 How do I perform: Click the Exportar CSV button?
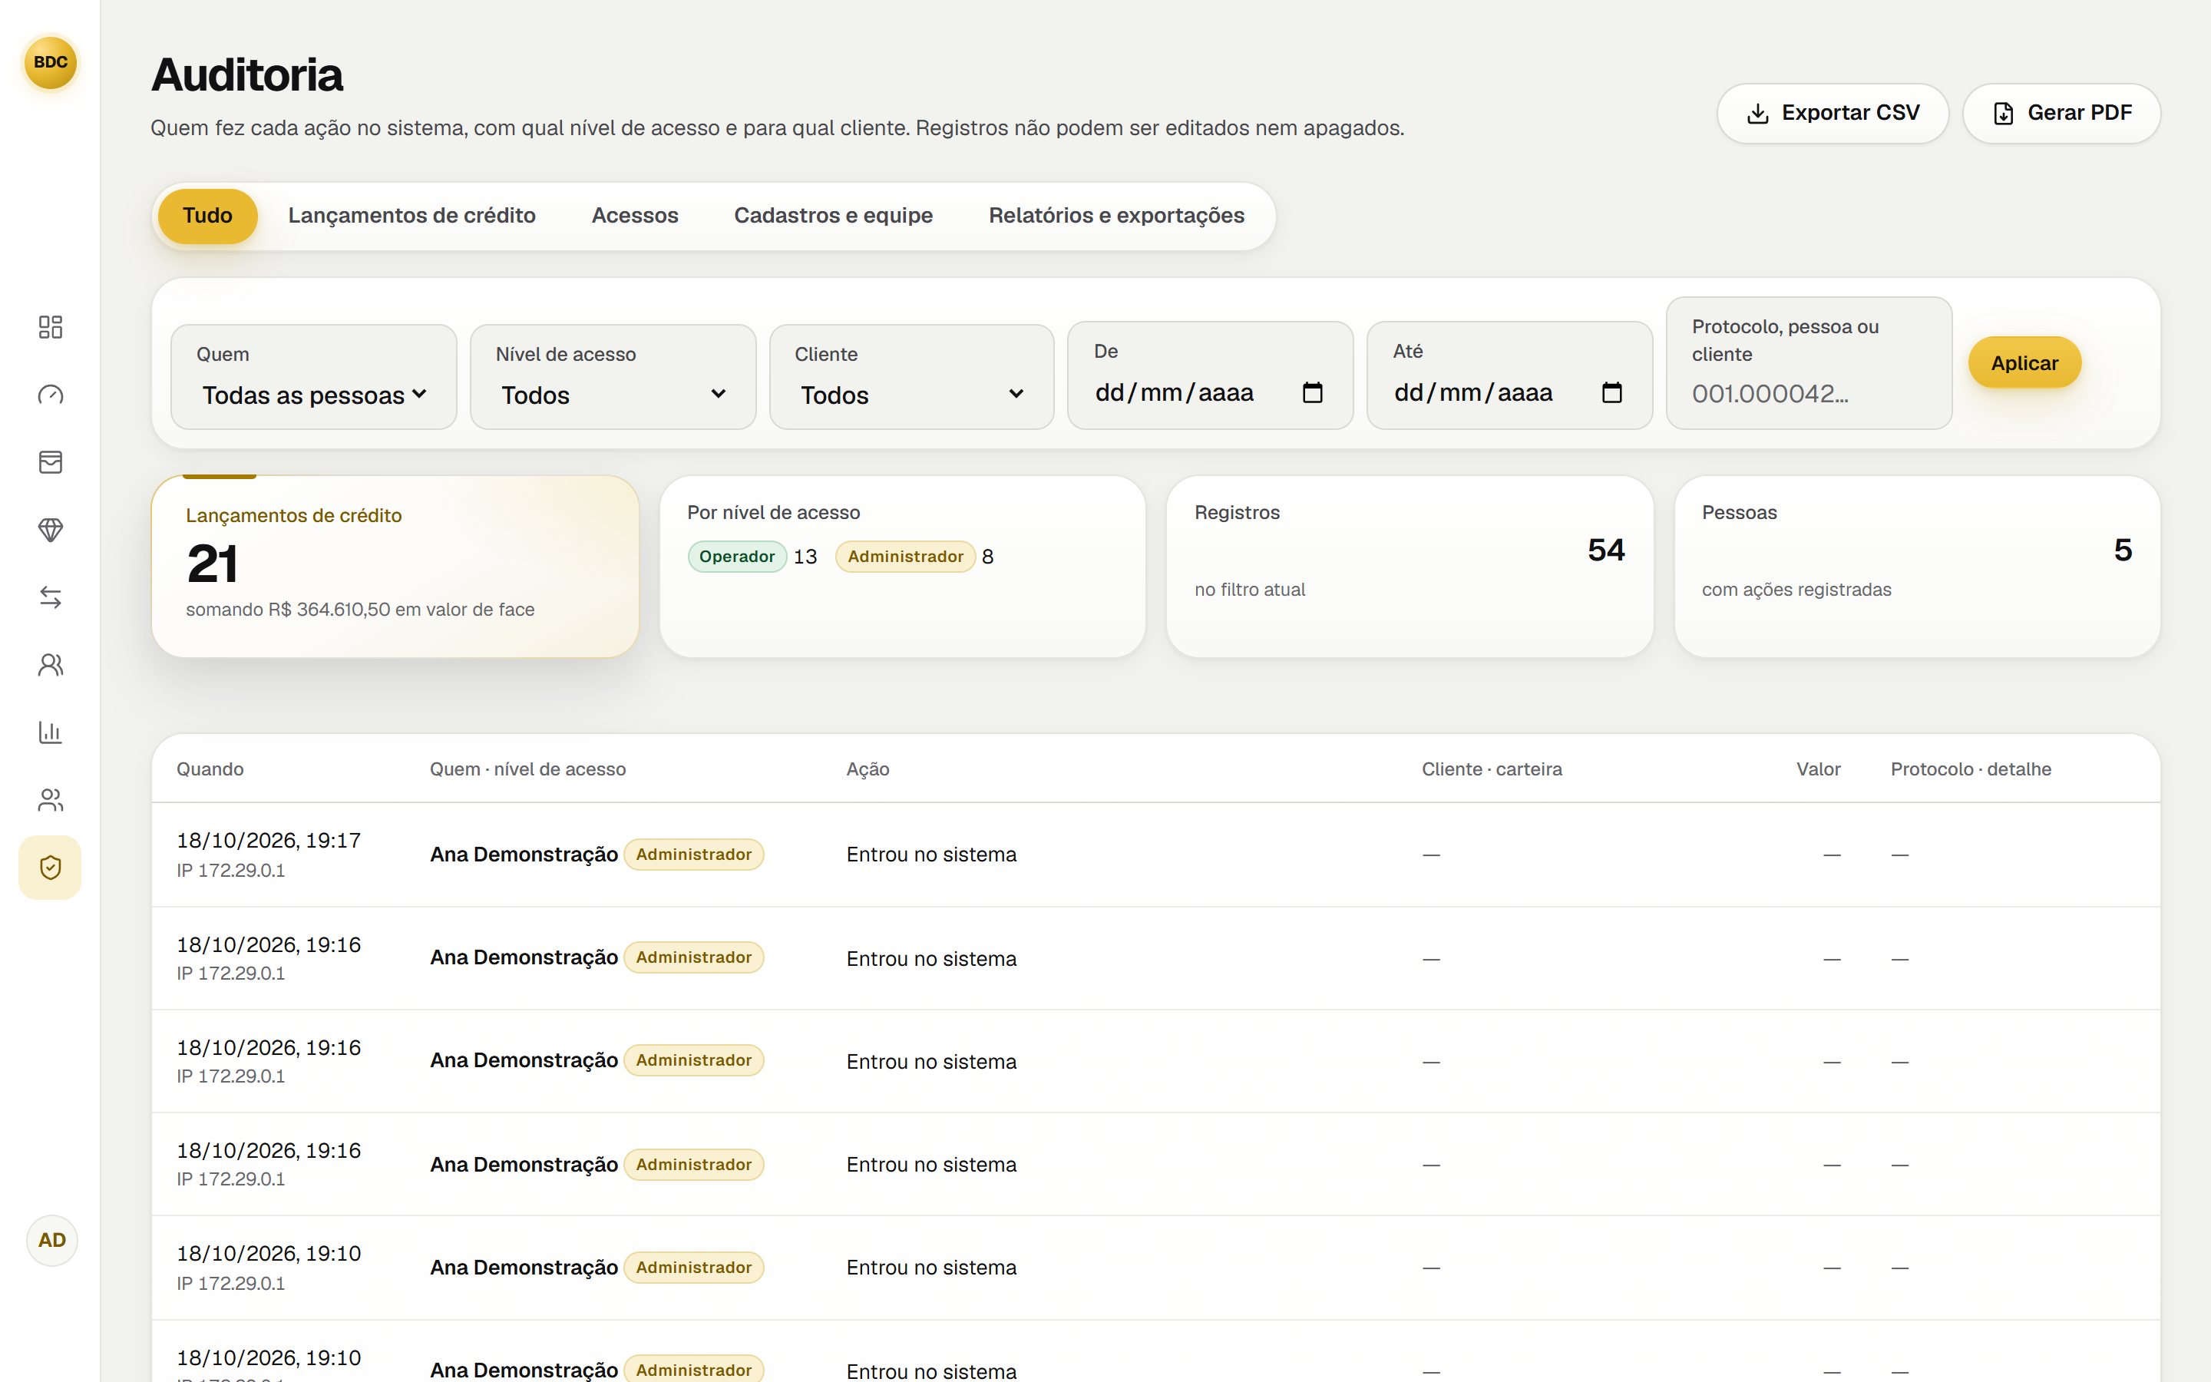[1833, 114]
